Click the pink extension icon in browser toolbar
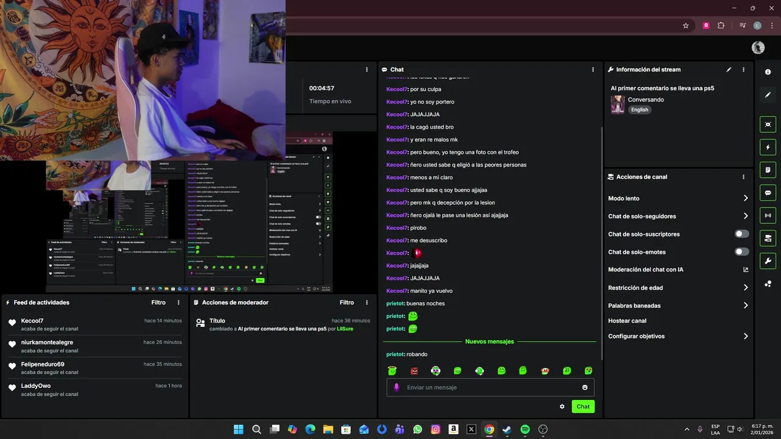Screen dimensions: 781x439 tap(706, 26)
